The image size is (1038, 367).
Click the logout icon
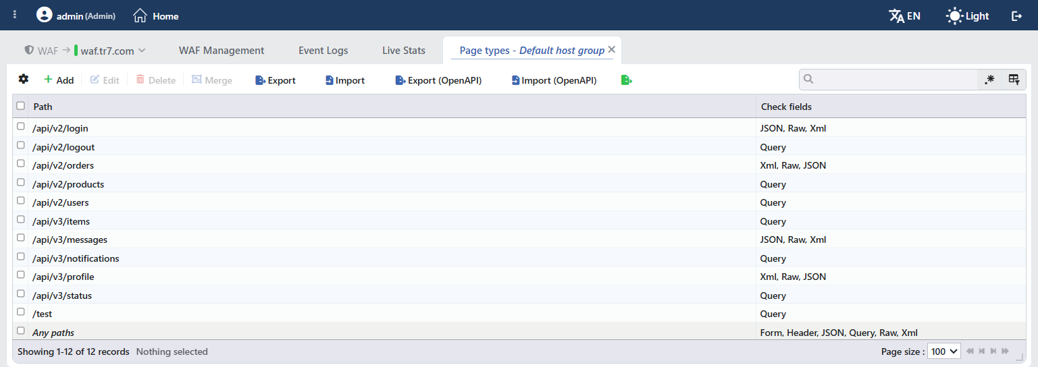click(1016, 16)
